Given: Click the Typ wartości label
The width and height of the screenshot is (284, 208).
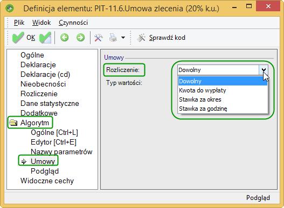Looking at the screenshot, I should [x=124, y=83].
